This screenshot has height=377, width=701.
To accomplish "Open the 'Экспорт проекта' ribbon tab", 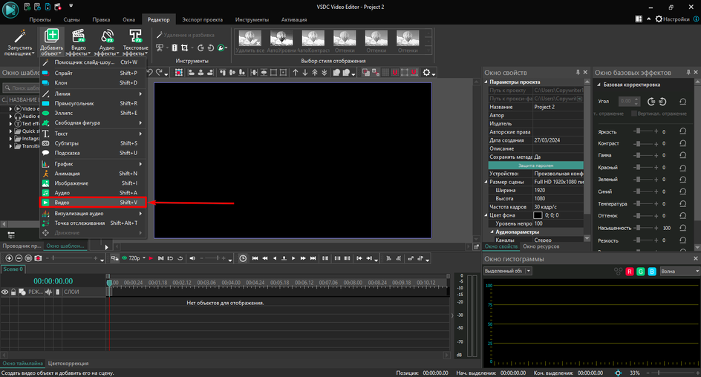I will pos(202,19).
